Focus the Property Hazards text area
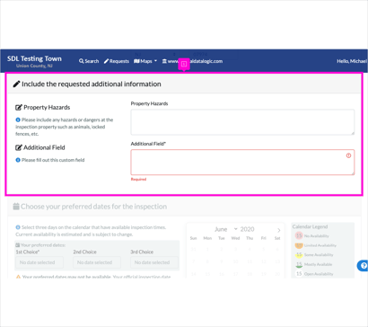368x327 pixels. (x=242, y=122)
